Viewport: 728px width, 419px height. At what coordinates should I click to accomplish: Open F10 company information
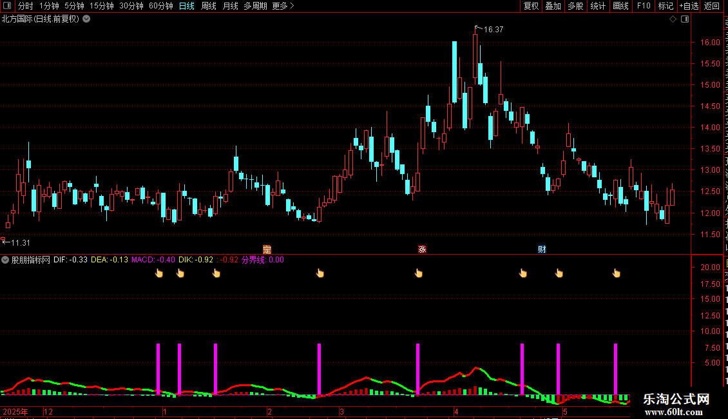[x=644, y=6]
